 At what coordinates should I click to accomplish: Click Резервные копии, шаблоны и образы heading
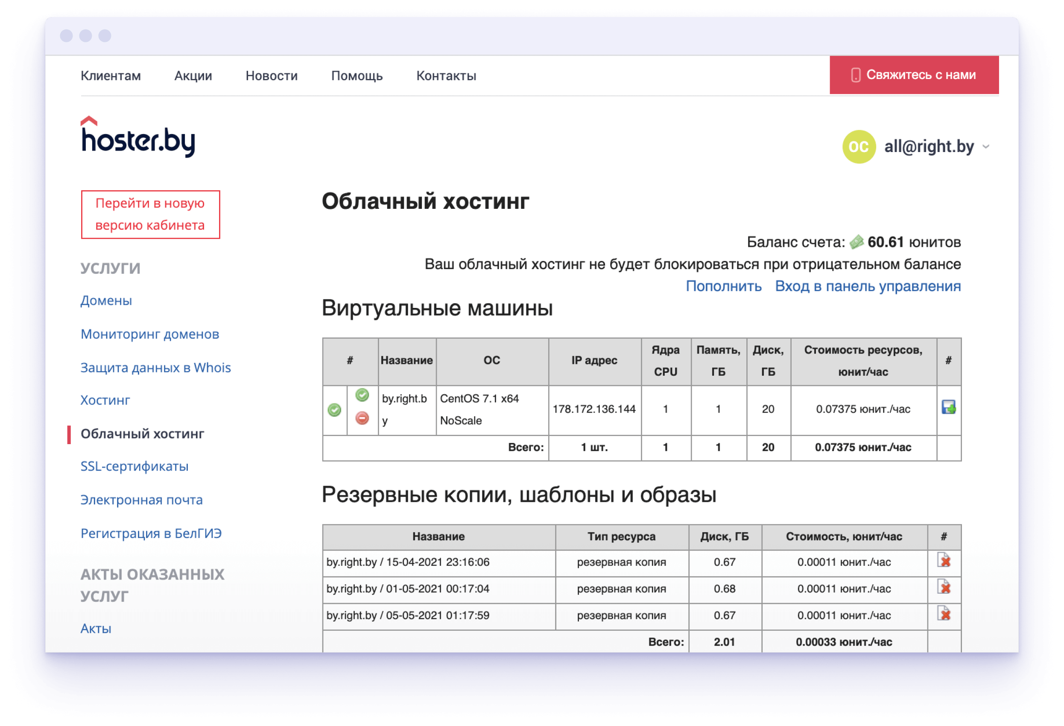[519, 495]
